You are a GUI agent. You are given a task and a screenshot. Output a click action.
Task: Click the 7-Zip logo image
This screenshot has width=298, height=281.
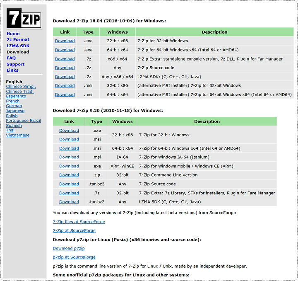(x=24, y=18)
